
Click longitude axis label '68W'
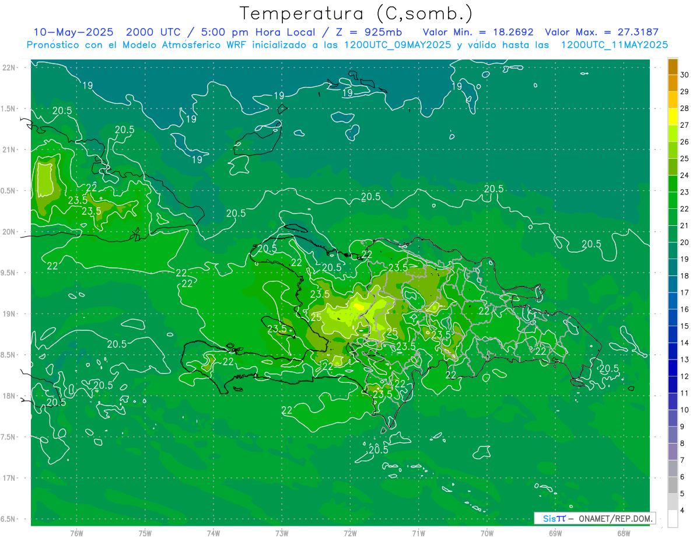[624, 533]
